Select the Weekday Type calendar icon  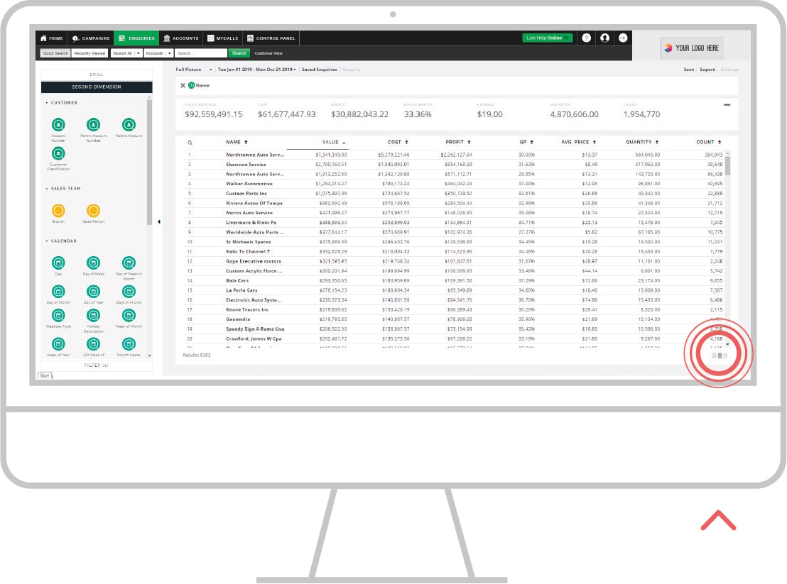pyautogui.click(x=58, y=315)
